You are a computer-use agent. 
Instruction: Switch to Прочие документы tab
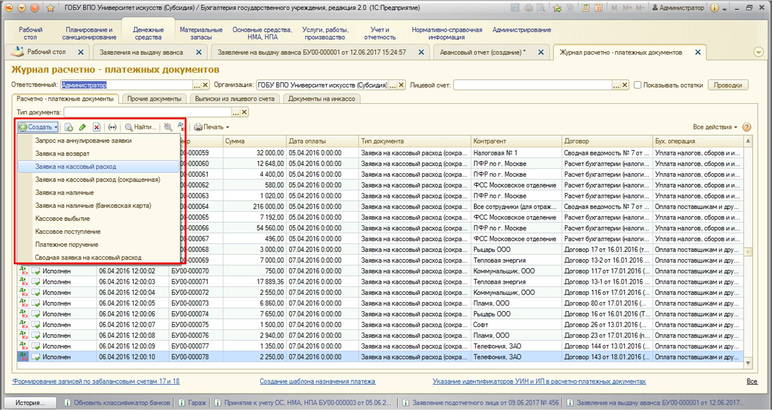click(154, 99)
